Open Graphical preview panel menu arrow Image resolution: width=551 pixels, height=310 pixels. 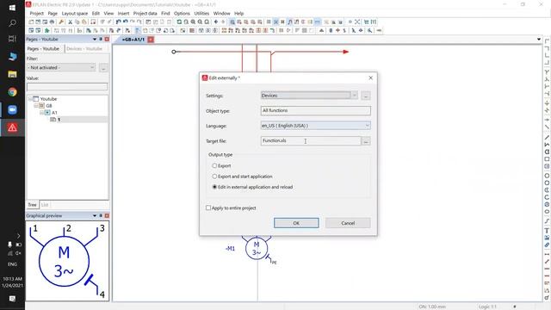tap(95, 215)
